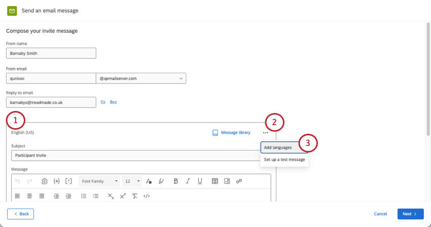
Task: Decrease the indent
Action: click(x=56, y=196)
